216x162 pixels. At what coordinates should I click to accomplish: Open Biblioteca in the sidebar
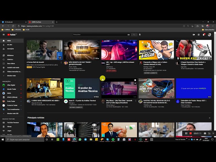pos(12,55)
